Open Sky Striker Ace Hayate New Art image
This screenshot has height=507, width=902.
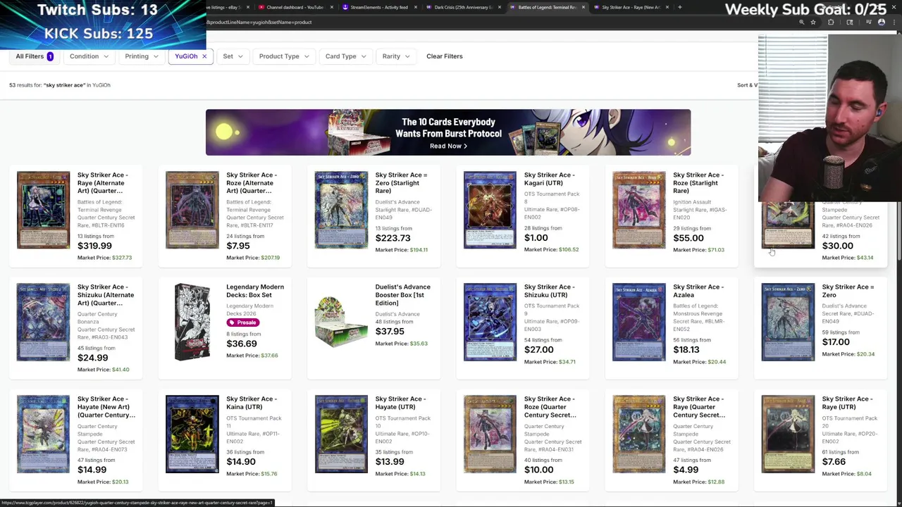(x=44, y=434)
